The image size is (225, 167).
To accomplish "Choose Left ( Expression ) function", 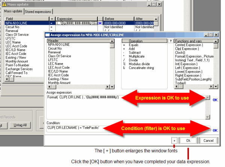I will (x=187, y=68).
